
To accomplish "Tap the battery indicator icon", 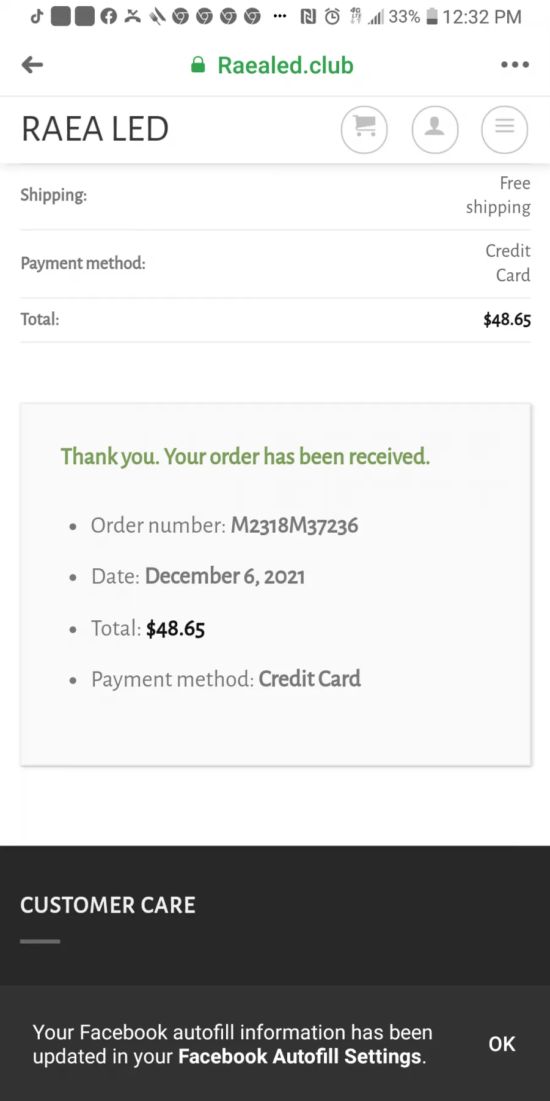I will (x=432, y=17).
